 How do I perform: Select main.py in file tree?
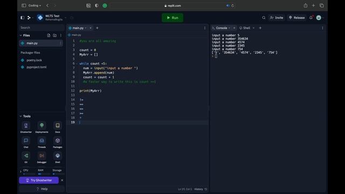click(x=41, y=43)
